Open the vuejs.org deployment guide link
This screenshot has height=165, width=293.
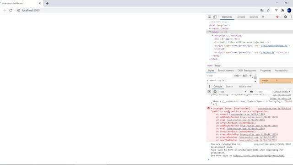click(x=259, y=156)
